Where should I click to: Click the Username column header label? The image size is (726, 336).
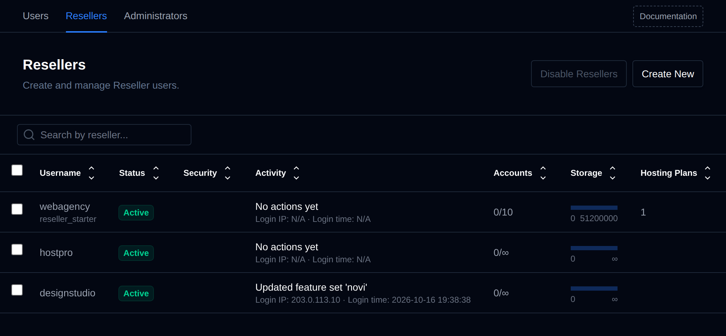tap(60, 173)
